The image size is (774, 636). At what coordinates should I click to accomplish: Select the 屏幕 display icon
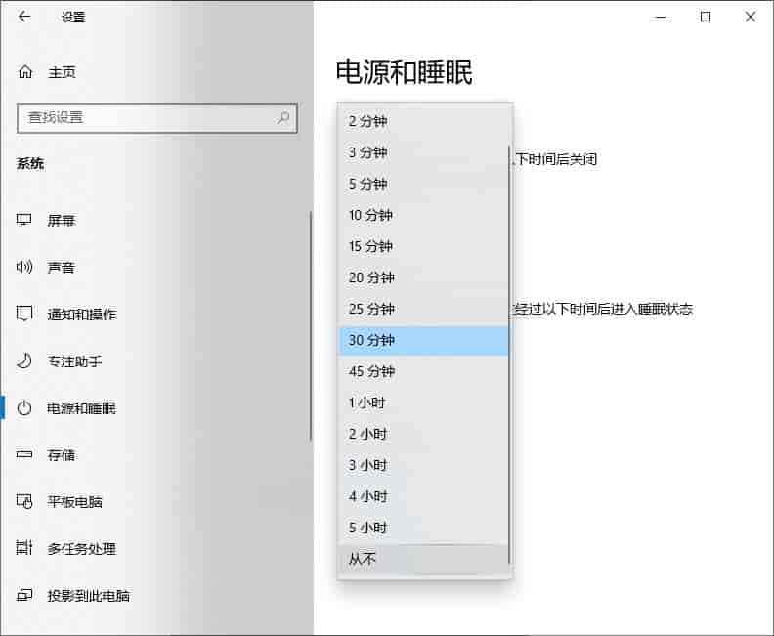24,220
